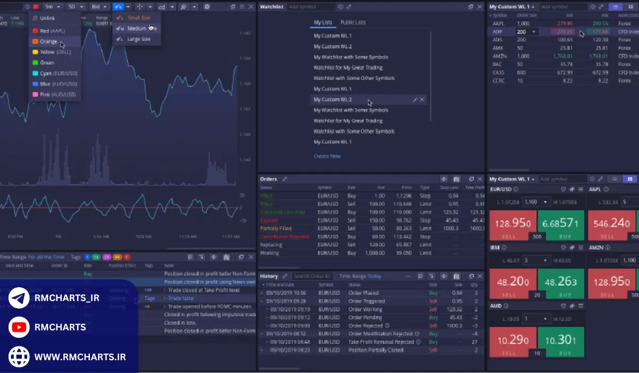Open the chart settings gear icon
The height and width of the screenshot is (373, 639).
pos(207,7)
